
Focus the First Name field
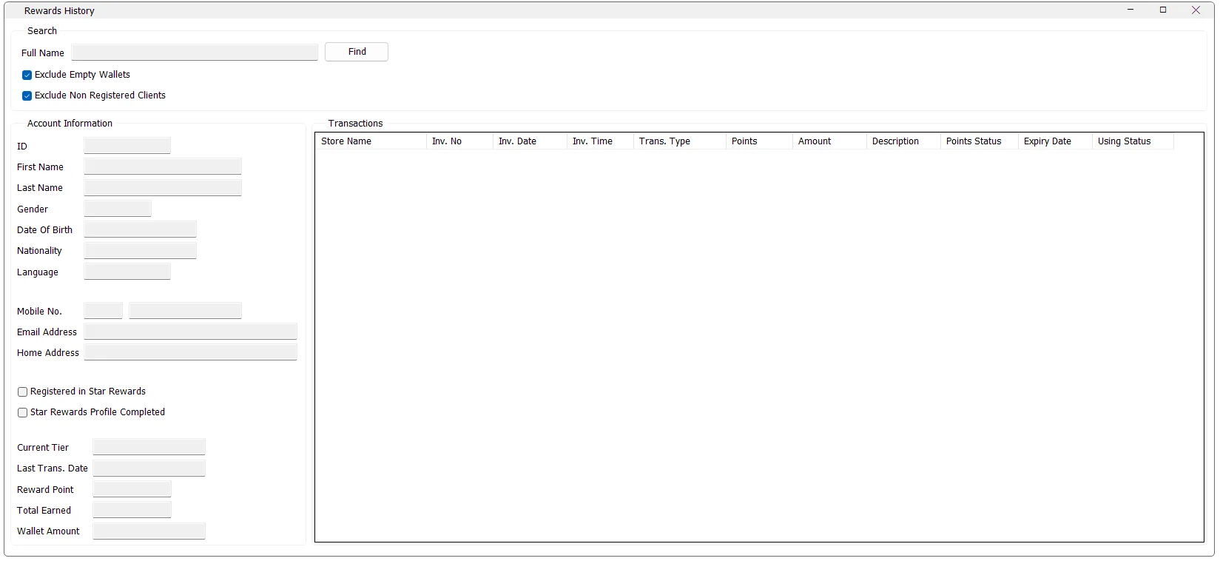(x=163, y=167)
